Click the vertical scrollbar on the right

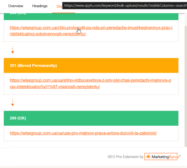click(186, 86)
